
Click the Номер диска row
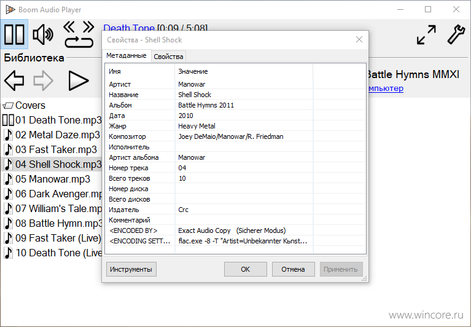(236, 189)
